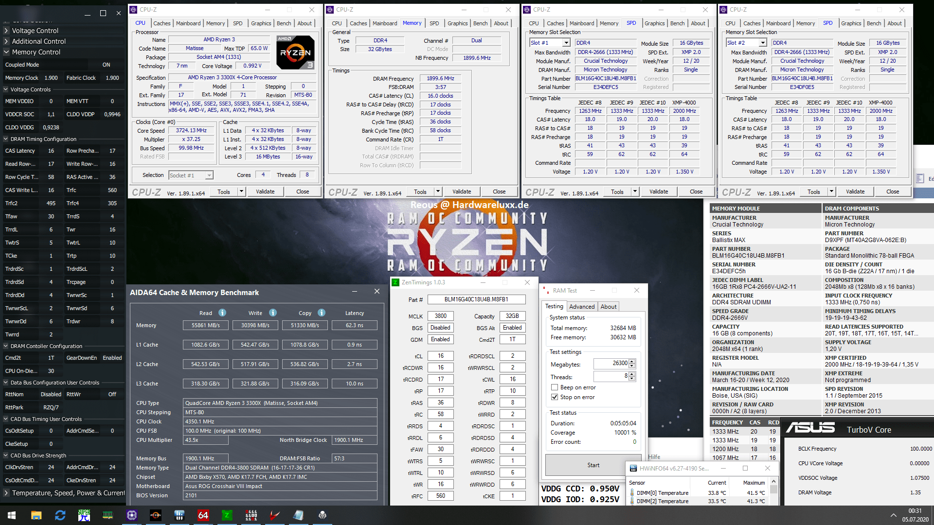Open Windows Start menu

click(x=12, y=515)
